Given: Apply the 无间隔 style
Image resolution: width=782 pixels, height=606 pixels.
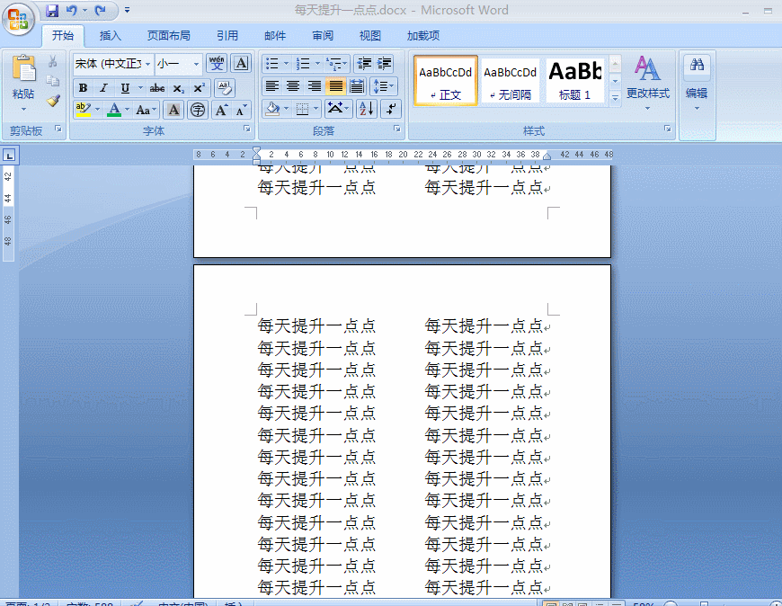Looking at the screenshot, I should (x=511, y=80).
